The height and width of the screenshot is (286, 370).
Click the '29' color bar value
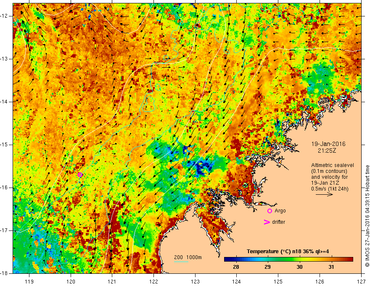[267, 267]
